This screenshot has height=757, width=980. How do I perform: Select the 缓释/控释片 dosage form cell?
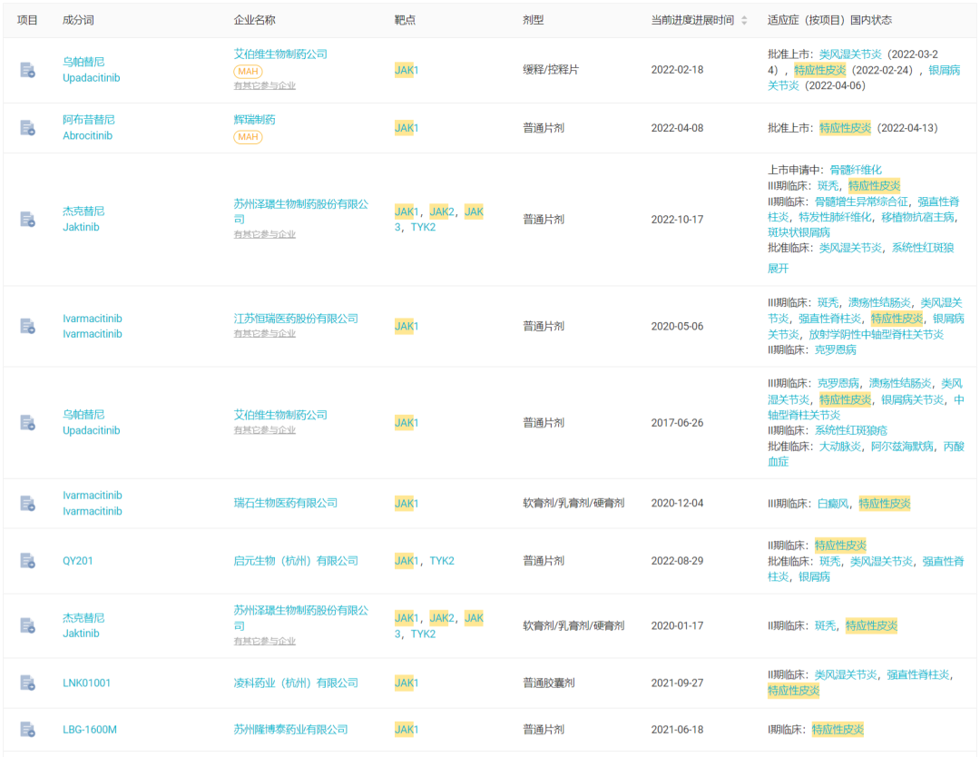(x=551, y=70)
